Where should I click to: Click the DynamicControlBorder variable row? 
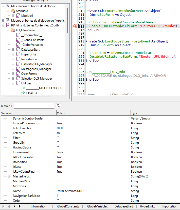coord(91,118)
